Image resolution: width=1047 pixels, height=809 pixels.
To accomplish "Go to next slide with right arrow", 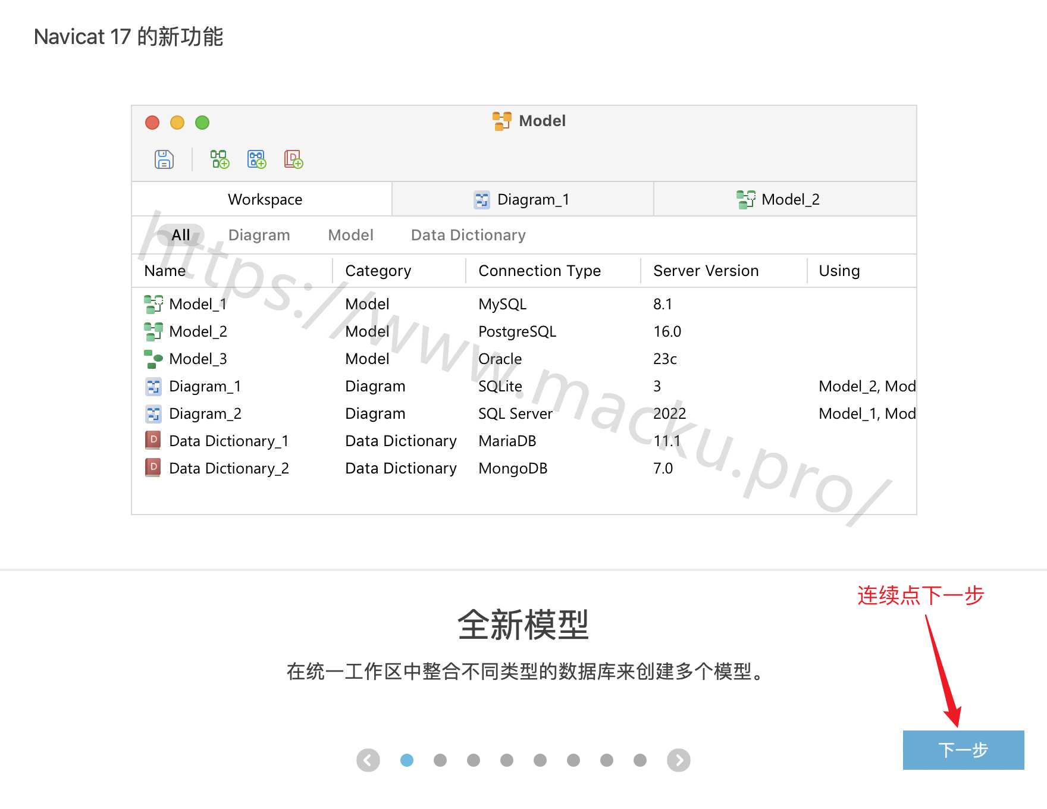I will click(x=679, y=760).
